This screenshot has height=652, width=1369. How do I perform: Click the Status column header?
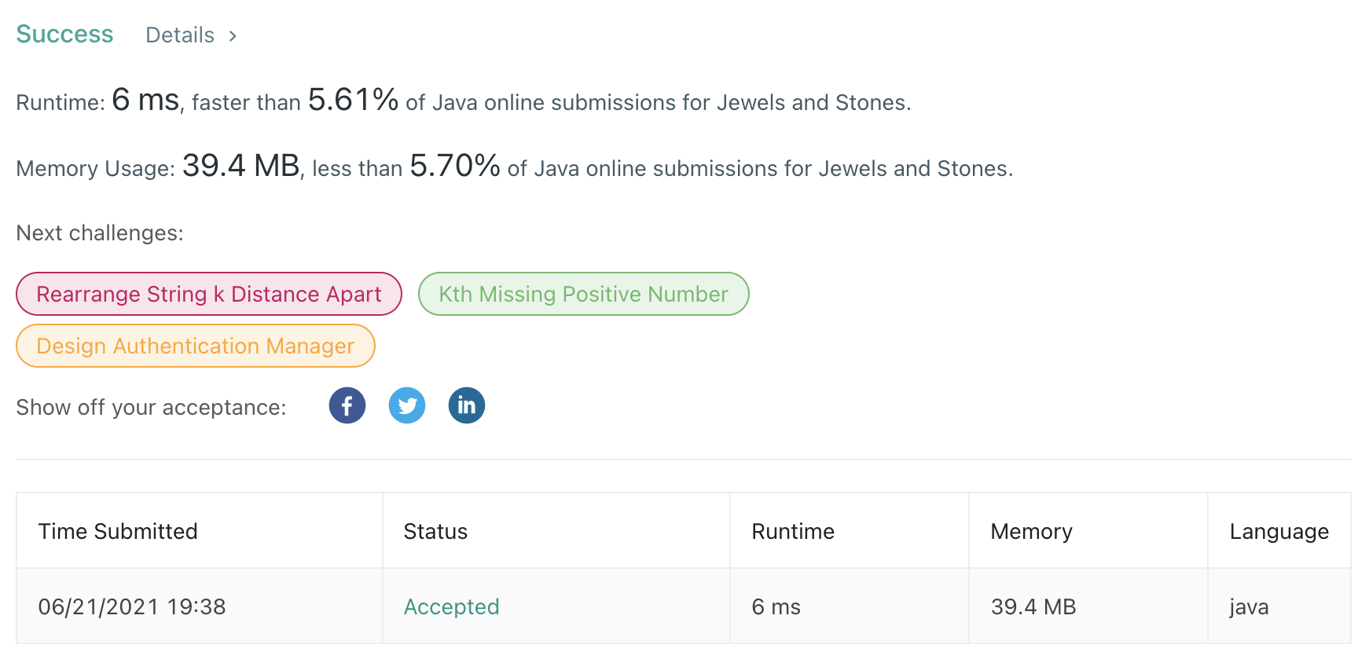coord(435,532)
